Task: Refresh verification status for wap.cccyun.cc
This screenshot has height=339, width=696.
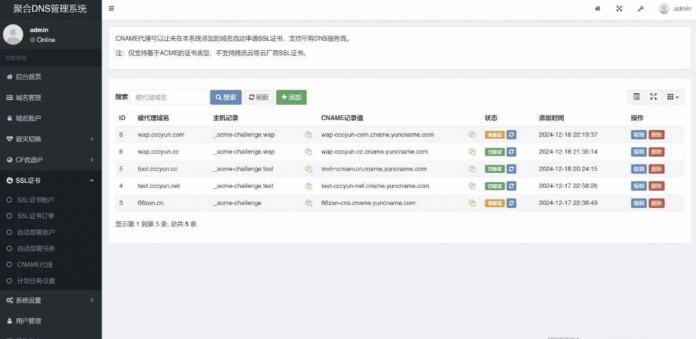Action: point(511,151)
